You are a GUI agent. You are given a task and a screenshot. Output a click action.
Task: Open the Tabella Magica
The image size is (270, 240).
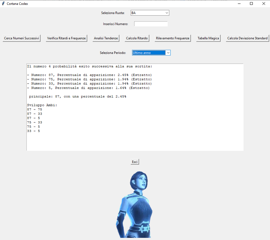pyautogui.click(x=208, y=38)
